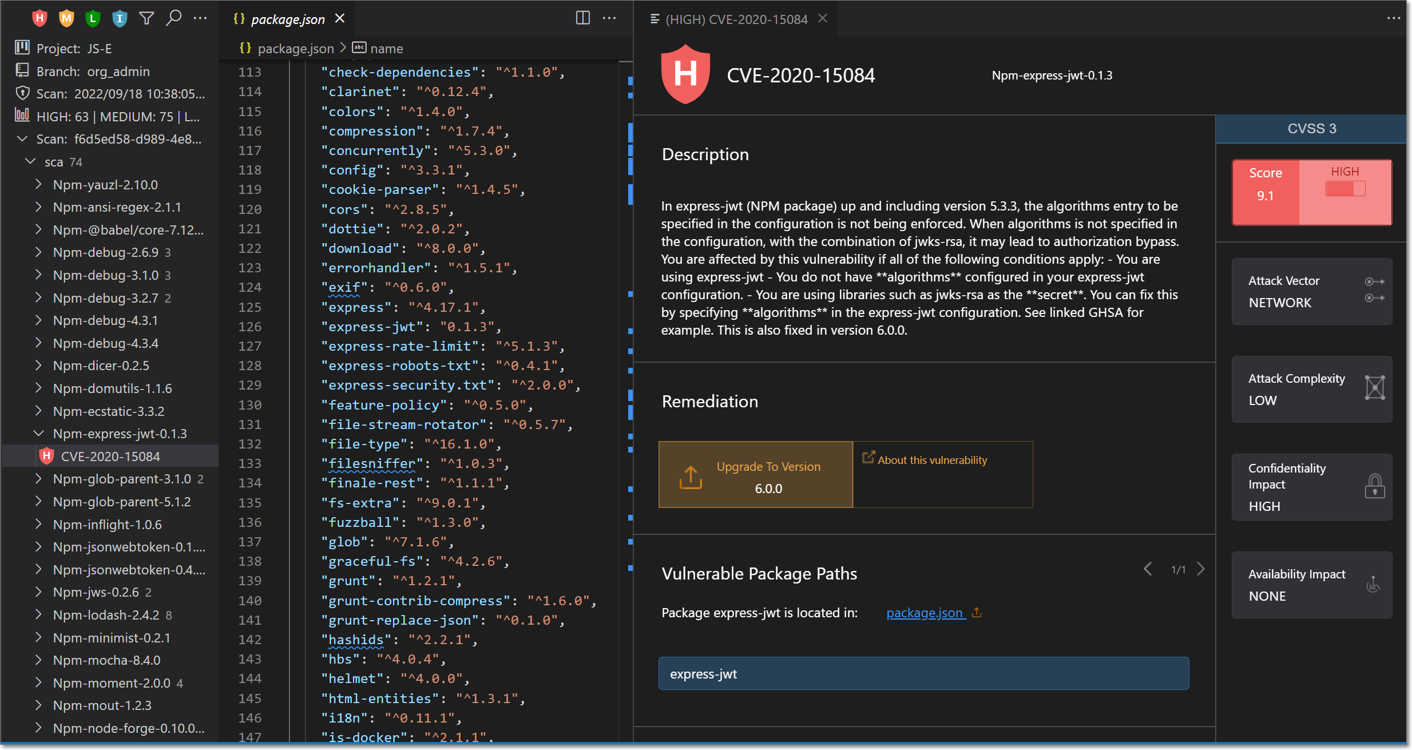Click the Confidentiality Impact lock icon
Viewport: 1412px width, 750px height.
(x=1374, y=486)
